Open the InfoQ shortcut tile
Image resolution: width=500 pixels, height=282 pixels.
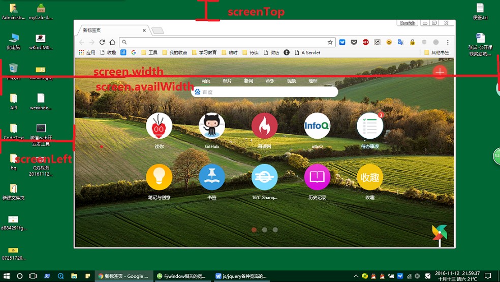[317, 126]
